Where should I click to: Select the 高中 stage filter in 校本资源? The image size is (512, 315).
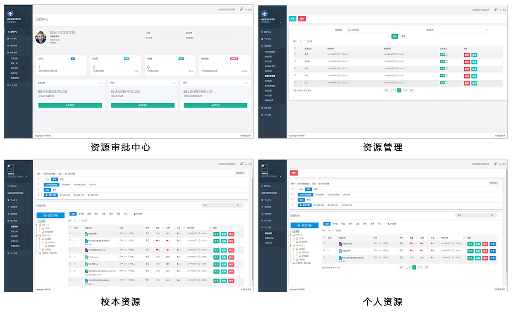tap(54, 179)
